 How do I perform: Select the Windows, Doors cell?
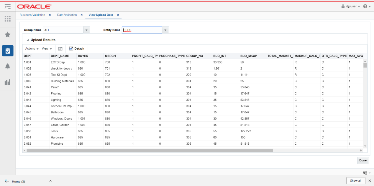tap(63, 119)
